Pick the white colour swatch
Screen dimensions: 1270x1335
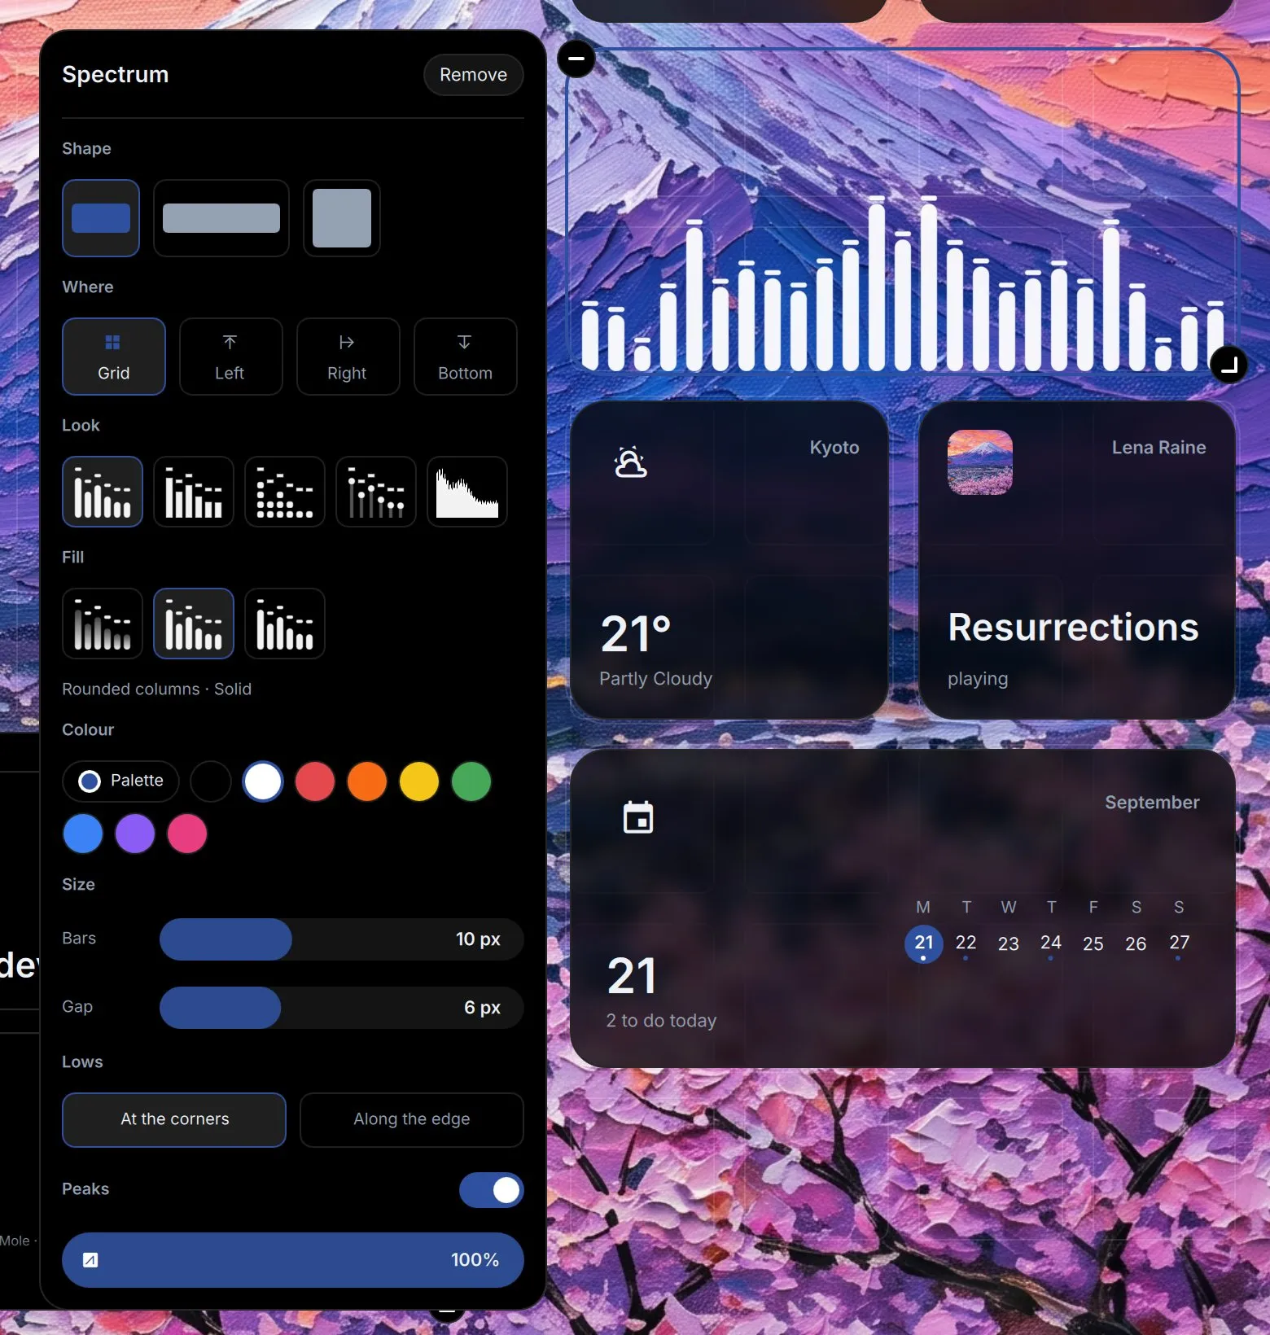[x=263, y=781]
